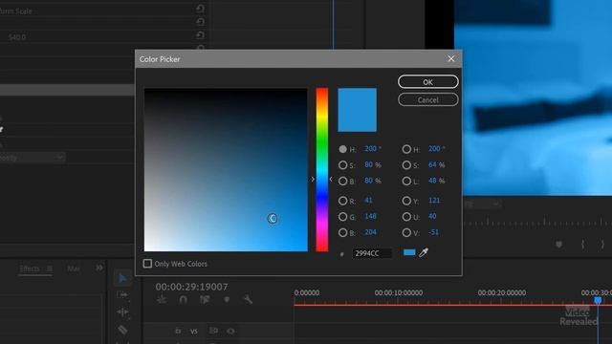
Task: Click the 540.0 value in Effect Controls
Action: pos(17,37)
